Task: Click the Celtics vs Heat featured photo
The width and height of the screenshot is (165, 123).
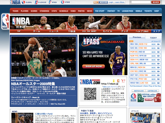Action: [x=44, y=57]
